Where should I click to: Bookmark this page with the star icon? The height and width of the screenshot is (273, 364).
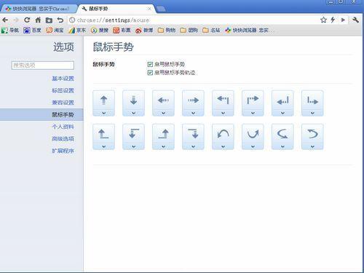[x=323, y=20]
